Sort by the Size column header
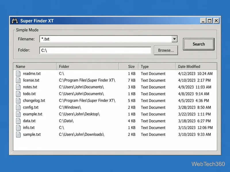230x172 pixels. pos(128,67)
